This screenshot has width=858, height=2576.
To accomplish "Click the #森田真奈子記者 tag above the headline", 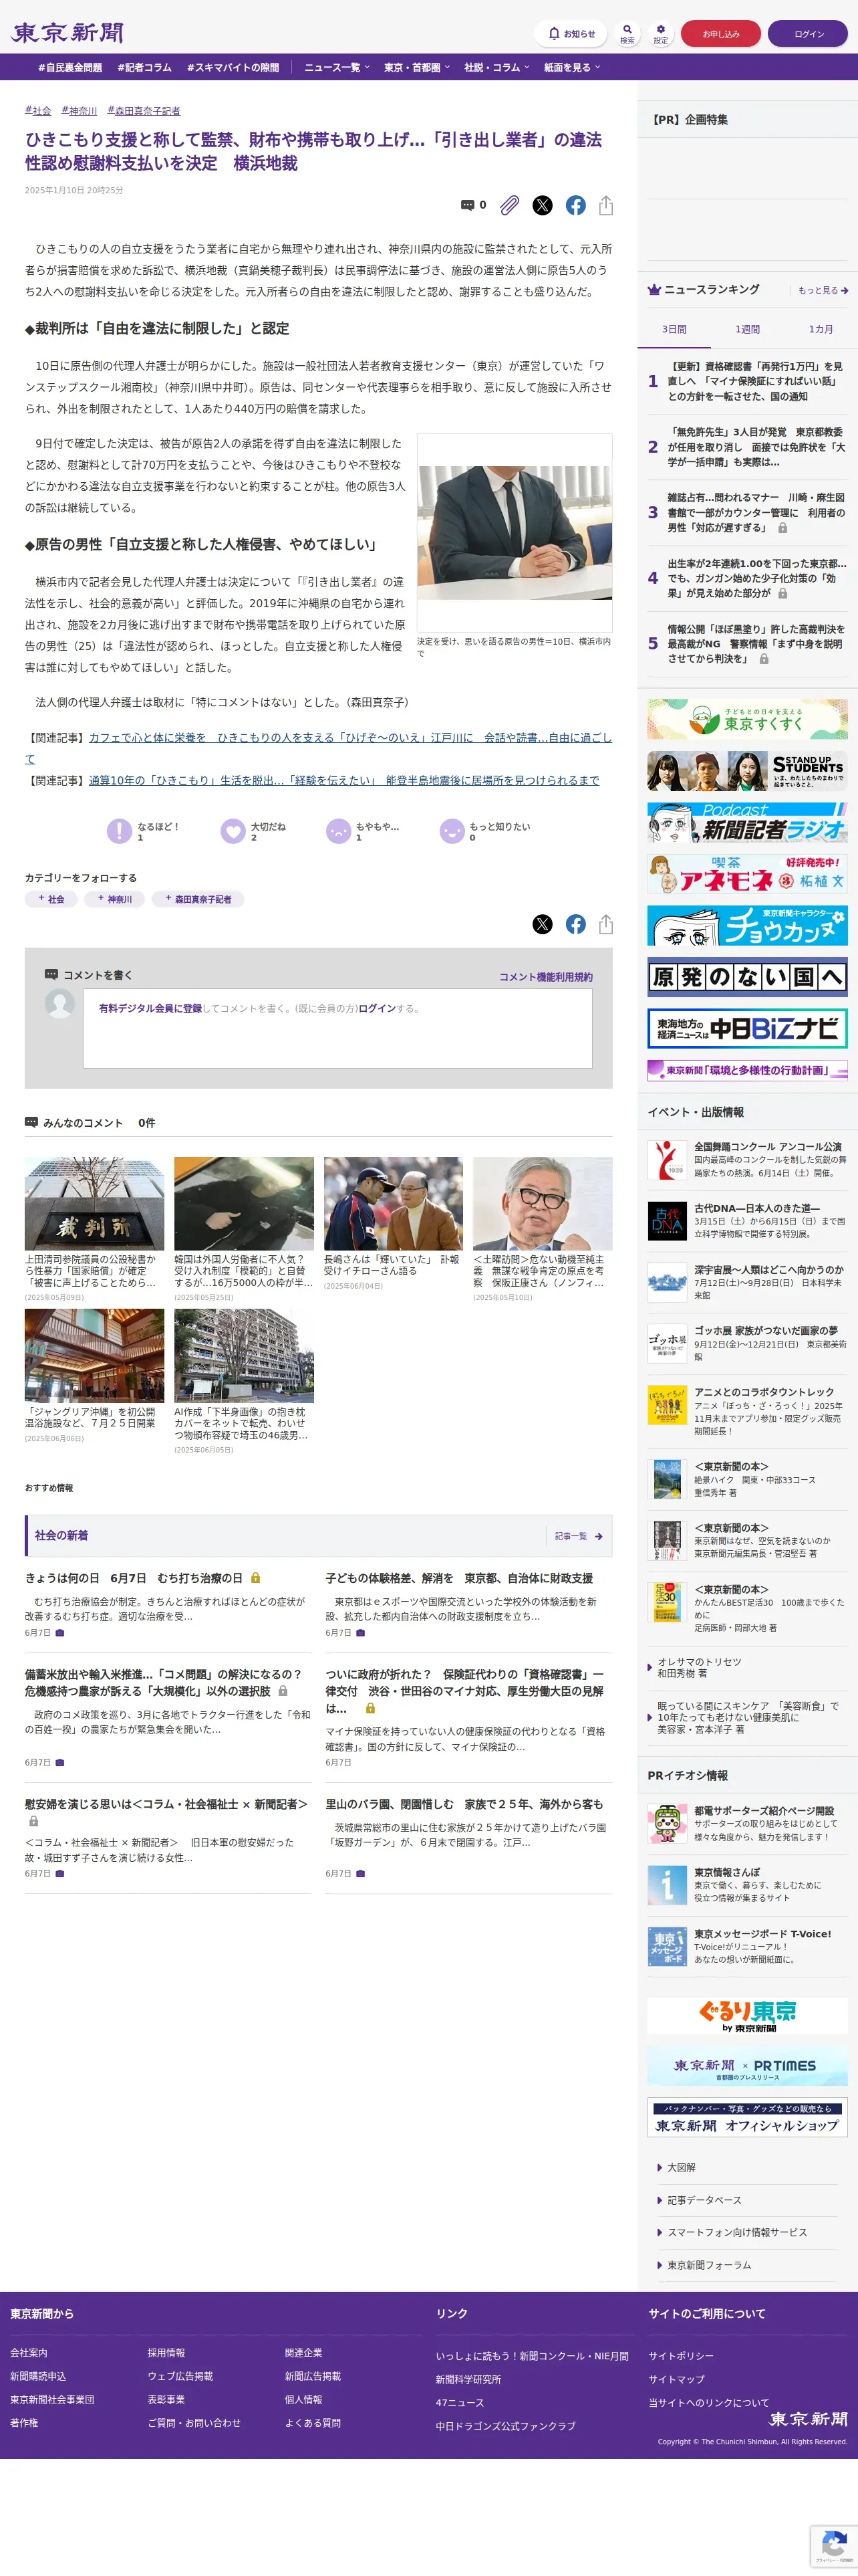I will pyautogui.click(x=144, y=111).
